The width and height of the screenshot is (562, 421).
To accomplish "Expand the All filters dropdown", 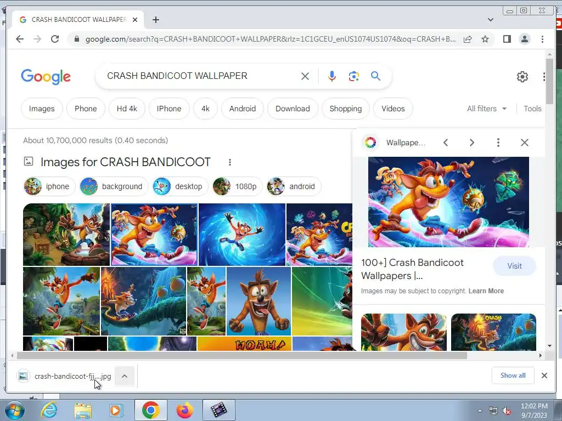I will tap(487, 109).
